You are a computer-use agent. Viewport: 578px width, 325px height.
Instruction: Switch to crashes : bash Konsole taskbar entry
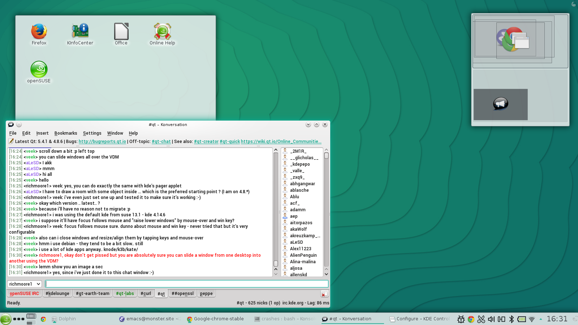pos(285,319)
